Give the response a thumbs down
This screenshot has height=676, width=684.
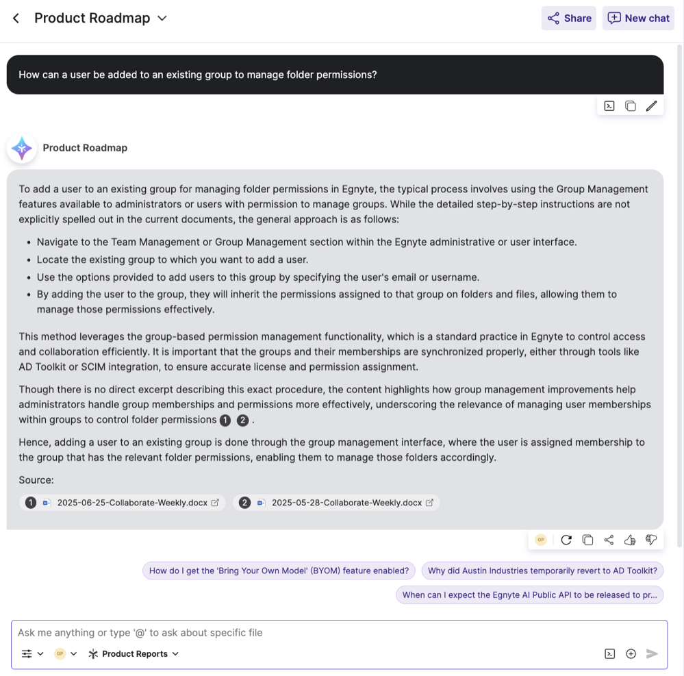(650, 540)
